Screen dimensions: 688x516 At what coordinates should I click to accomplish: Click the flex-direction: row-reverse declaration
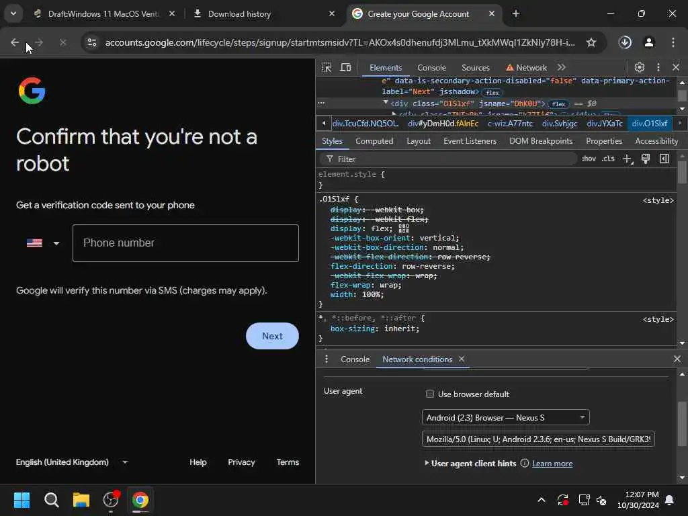[392, 266]
